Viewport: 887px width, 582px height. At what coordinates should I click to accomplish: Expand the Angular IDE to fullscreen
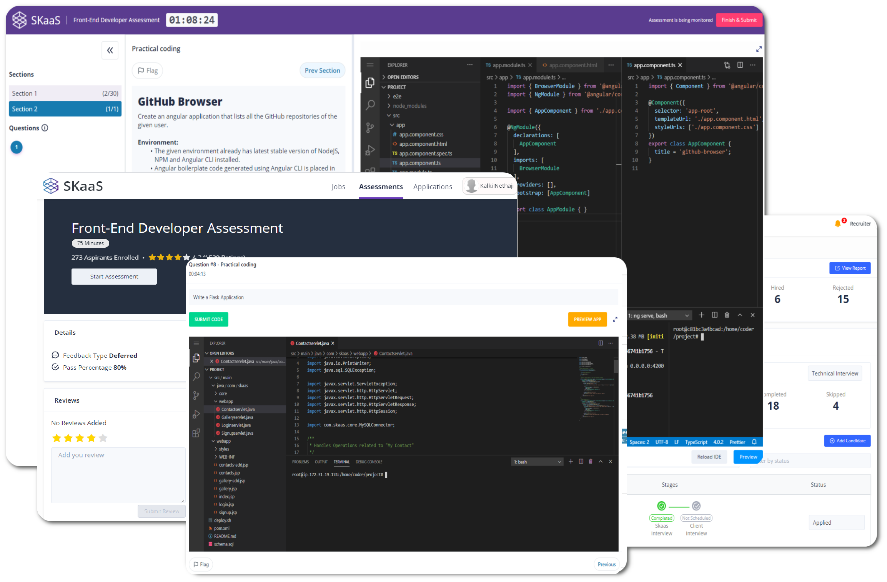point(759,49)
